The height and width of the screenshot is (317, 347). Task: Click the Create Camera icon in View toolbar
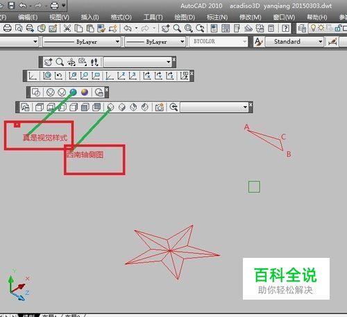[160, 107]
